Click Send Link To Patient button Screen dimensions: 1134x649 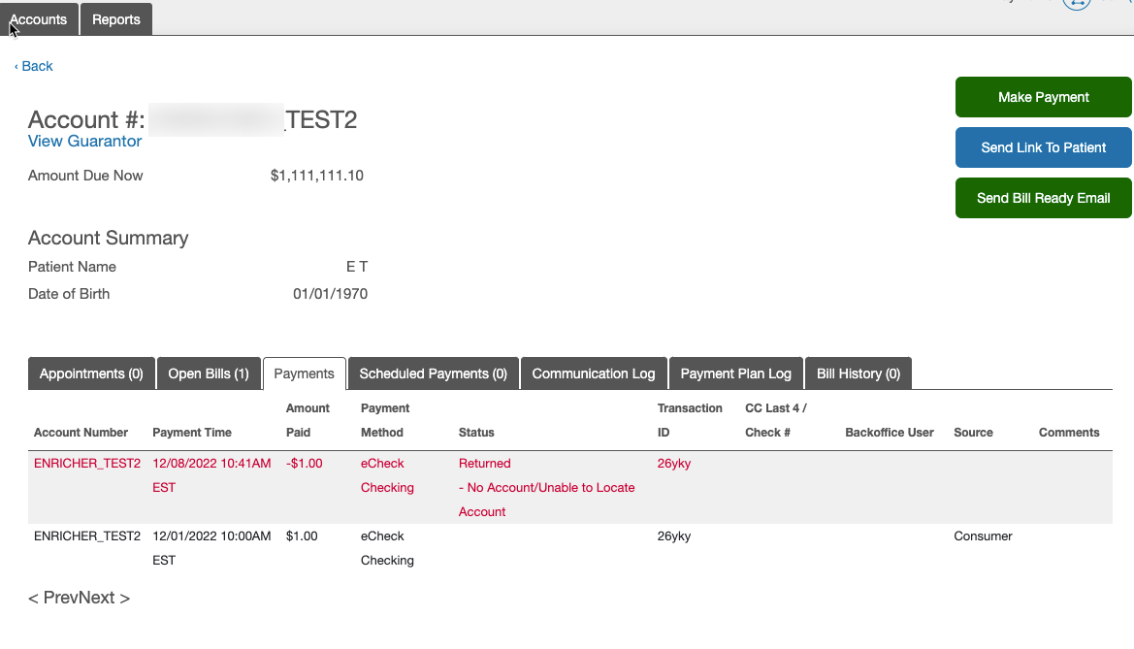coord(1043,147)
